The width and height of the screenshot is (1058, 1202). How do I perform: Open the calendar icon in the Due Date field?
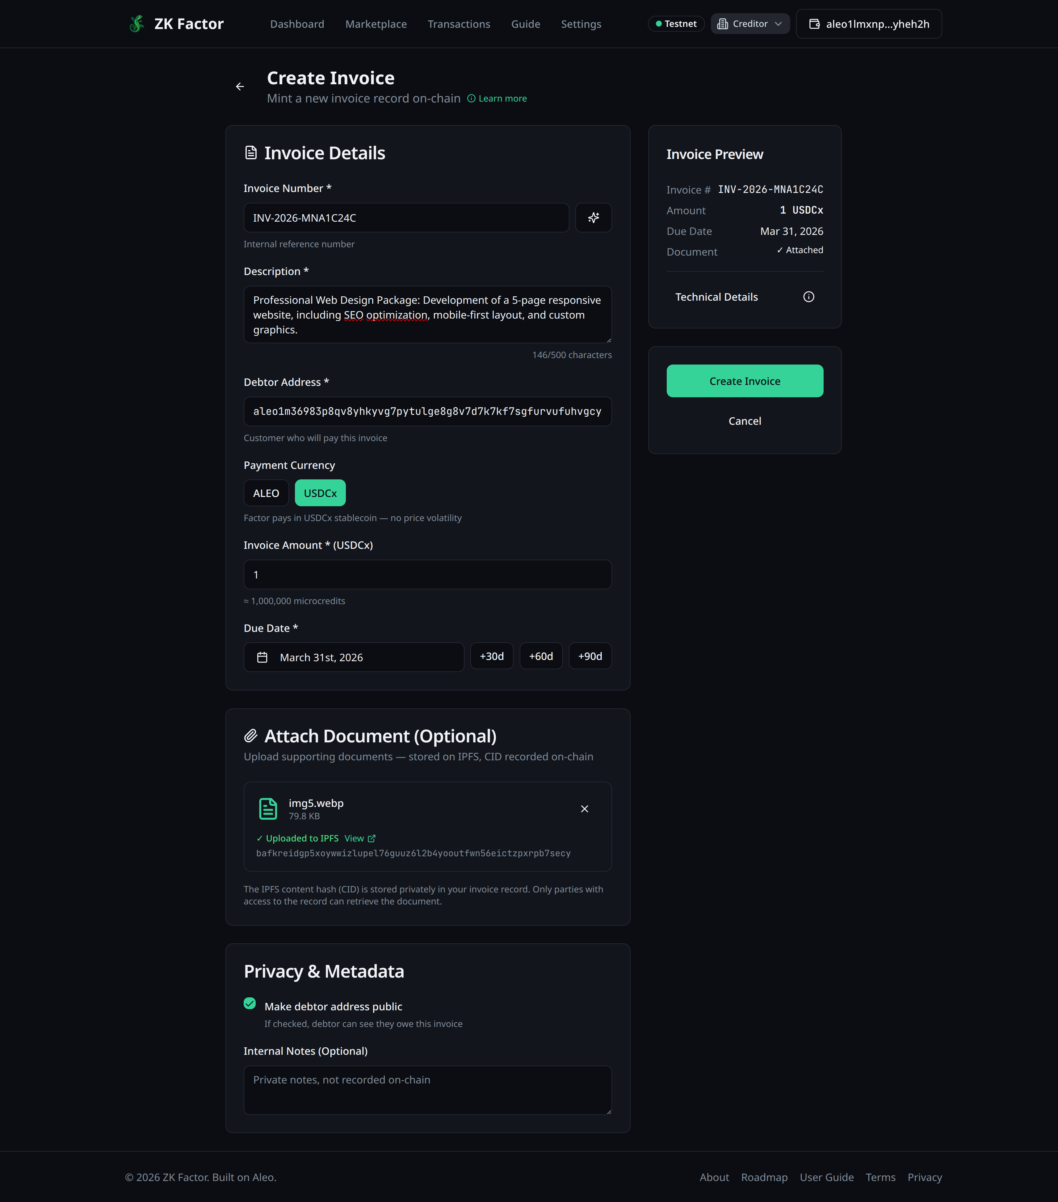click(263, 657)
